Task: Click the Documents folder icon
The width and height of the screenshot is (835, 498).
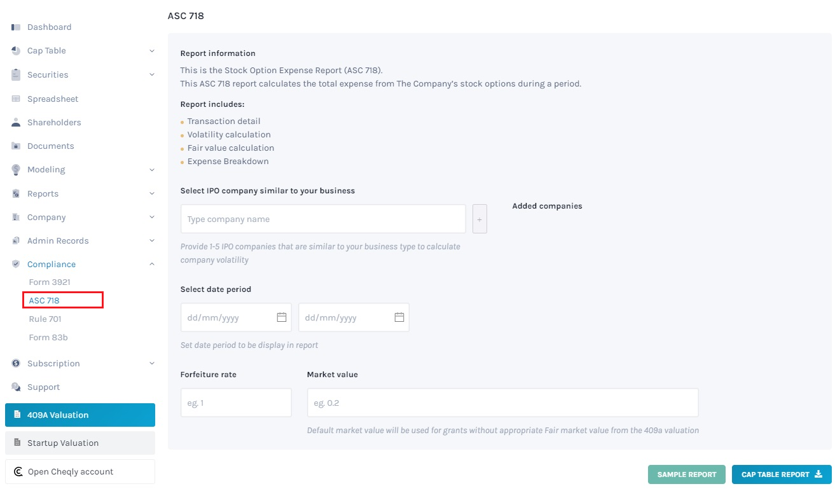Action: pos(16,146)
